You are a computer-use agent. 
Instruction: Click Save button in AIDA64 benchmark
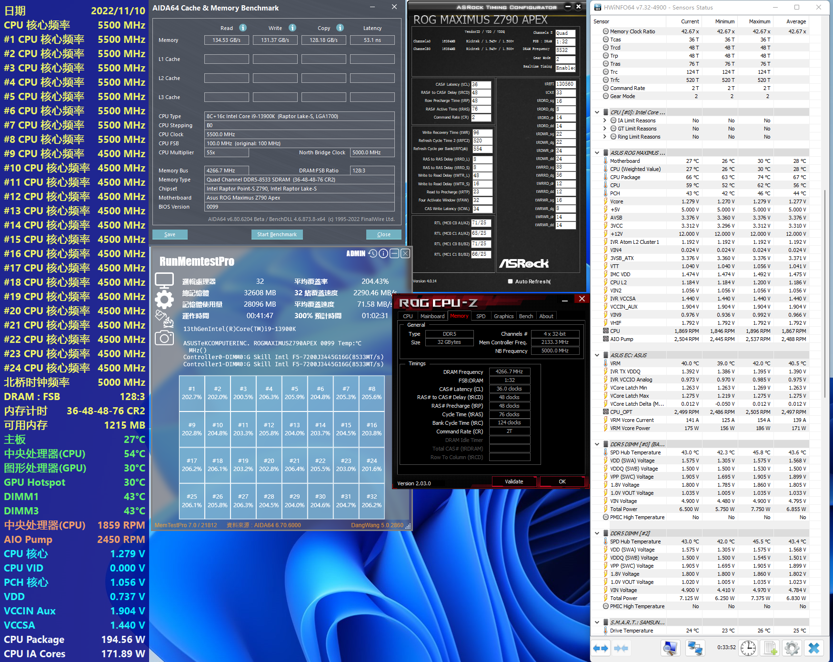[x=170, y=234]
